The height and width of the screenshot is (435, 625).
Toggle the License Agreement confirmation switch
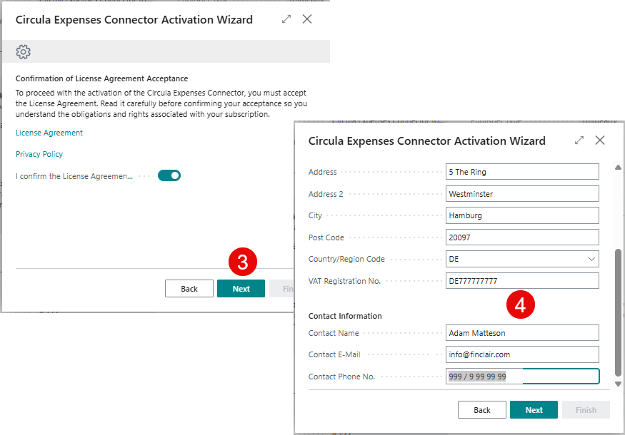click(x=169, y=175)
